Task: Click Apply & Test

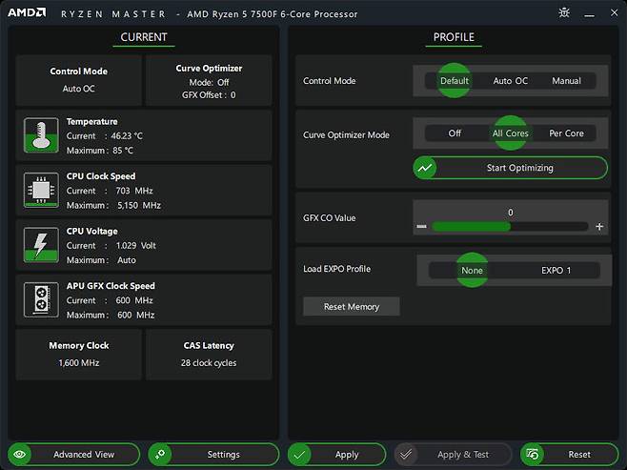Action: point(453,455)
